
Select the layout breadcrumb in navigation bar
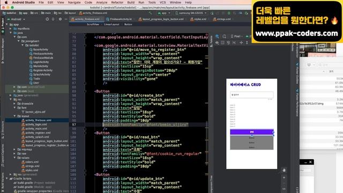click(70, 13)
